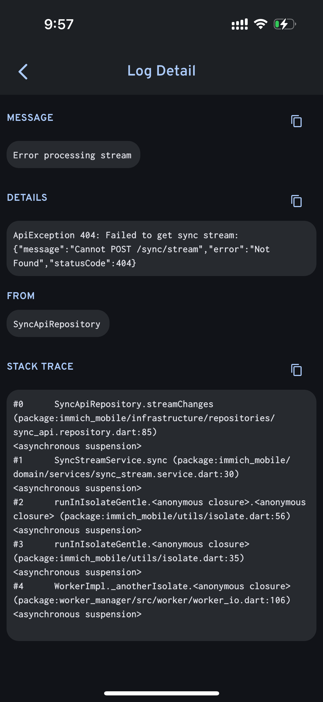Copy the STACK TRACE text
This screenshot has width=323, height=702.
[296, 370]
